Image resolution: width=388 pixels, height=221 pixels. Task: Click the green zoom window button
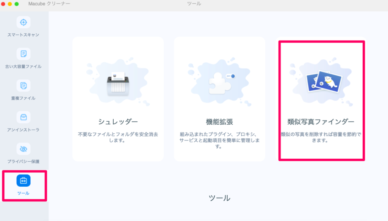(x=17, y=4)
